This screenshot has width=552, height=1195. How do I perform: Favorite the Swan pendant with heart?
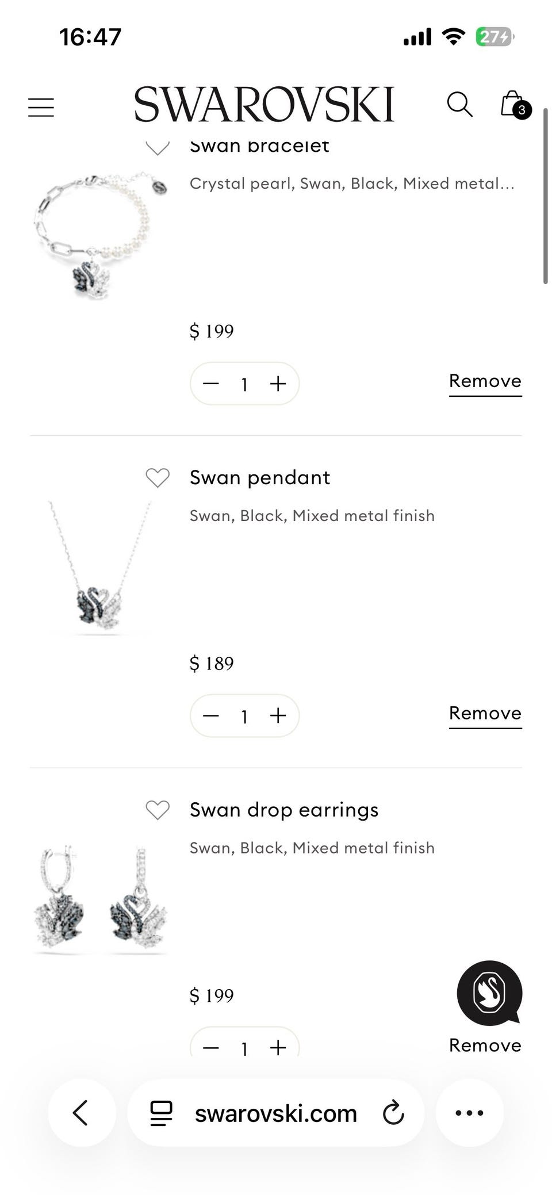pos(158,477)
